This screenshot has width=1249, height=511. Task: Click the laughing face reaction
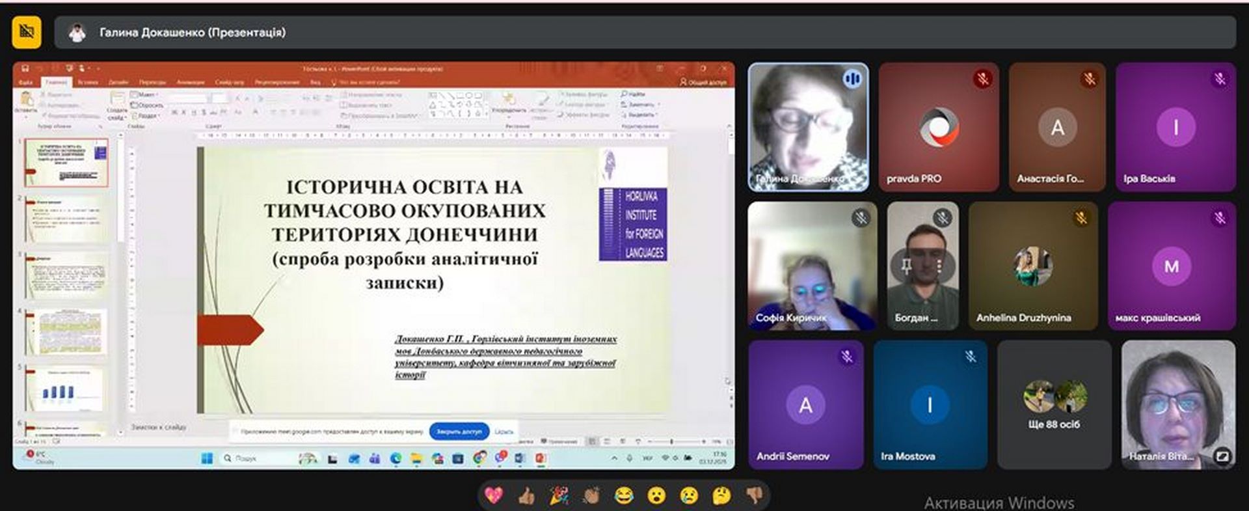pyautogui.click(x=624, y=496)
